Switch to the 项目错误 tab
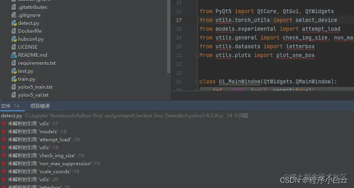 40,106
